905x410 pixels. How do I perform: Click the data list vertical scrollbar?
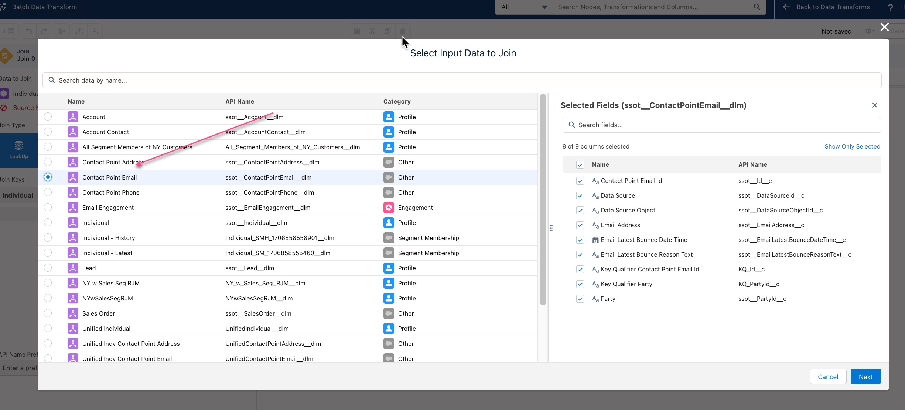[x=543, y=199]
